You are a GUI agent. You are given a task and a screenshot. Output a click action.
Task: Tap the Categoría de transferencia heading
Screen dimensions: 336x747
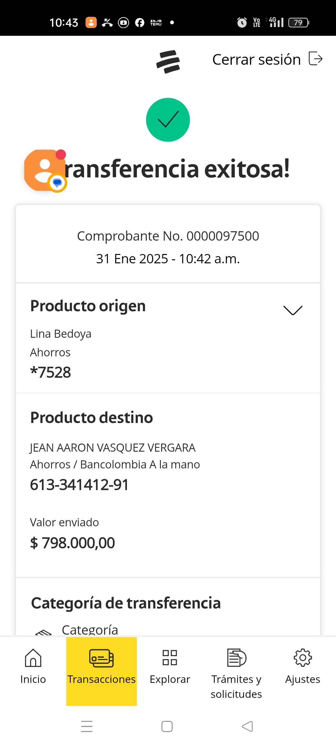pos(126,603)
